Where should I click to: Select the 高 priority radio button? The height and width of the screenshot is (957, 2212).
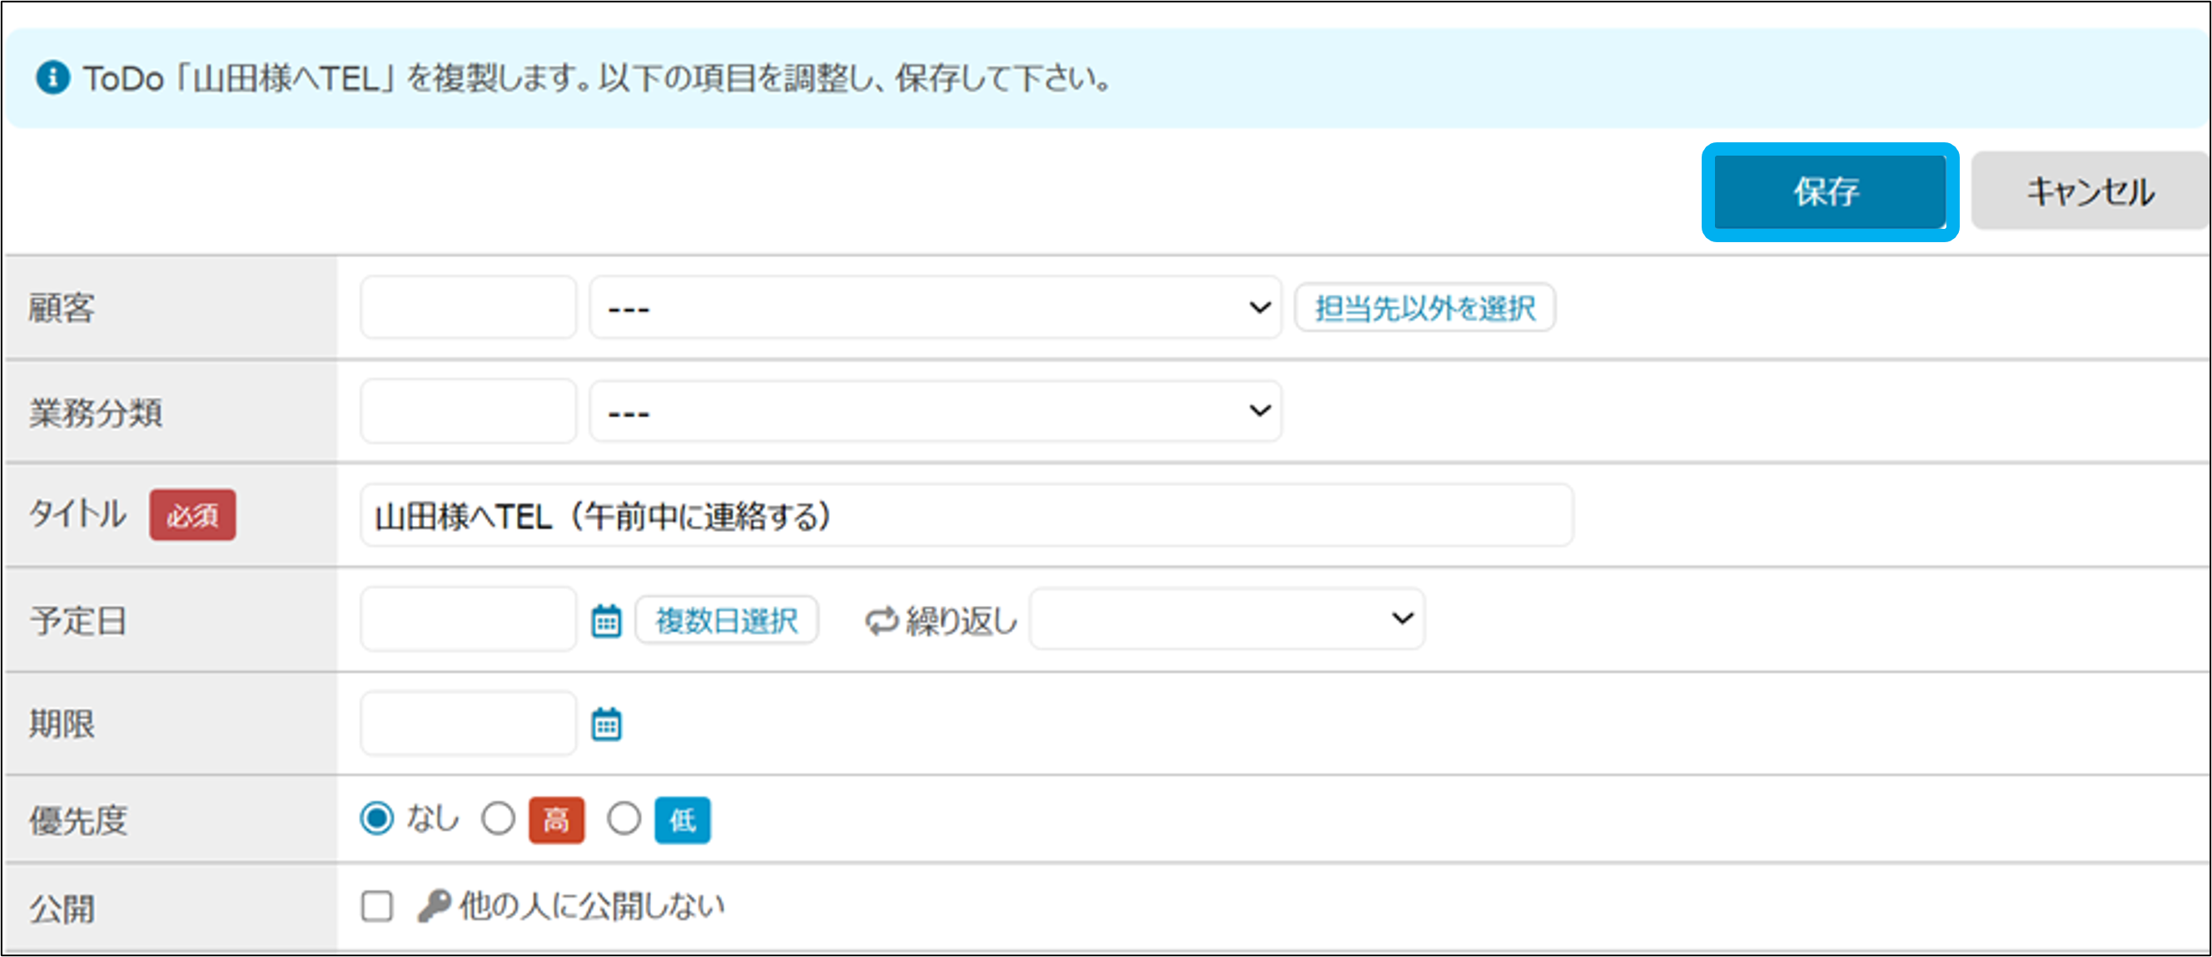point(498,819)
